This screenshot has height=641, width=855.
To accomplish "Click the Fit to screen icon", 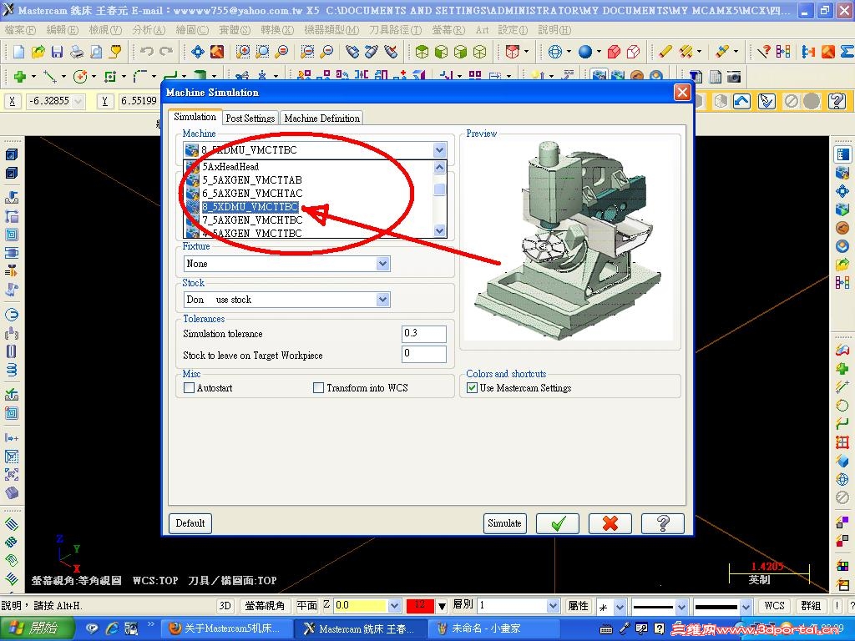I will click(x=197, y=52).
